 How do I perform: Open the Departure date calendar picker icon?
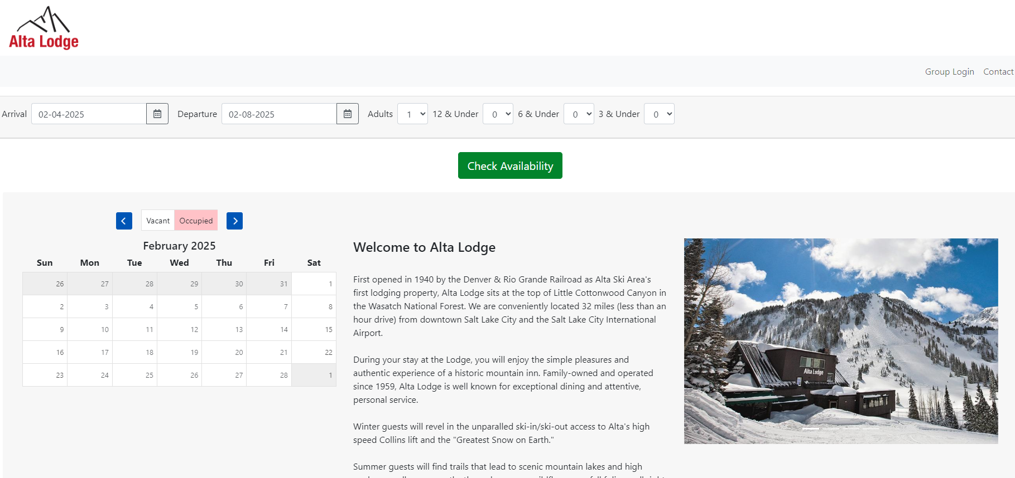coord(348,114)
